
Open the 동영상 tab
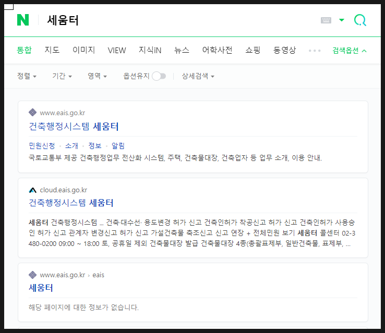[284, 50]
